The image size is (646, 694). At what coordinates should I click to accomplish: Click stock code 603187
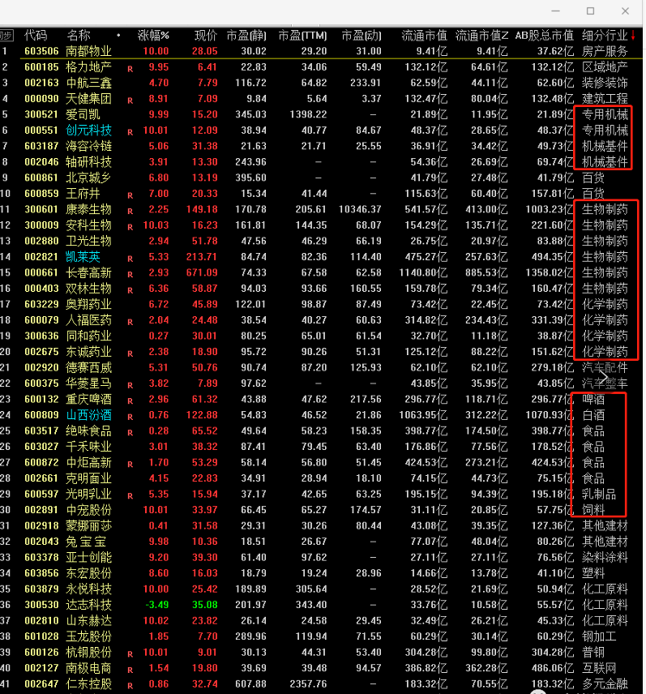41,146
